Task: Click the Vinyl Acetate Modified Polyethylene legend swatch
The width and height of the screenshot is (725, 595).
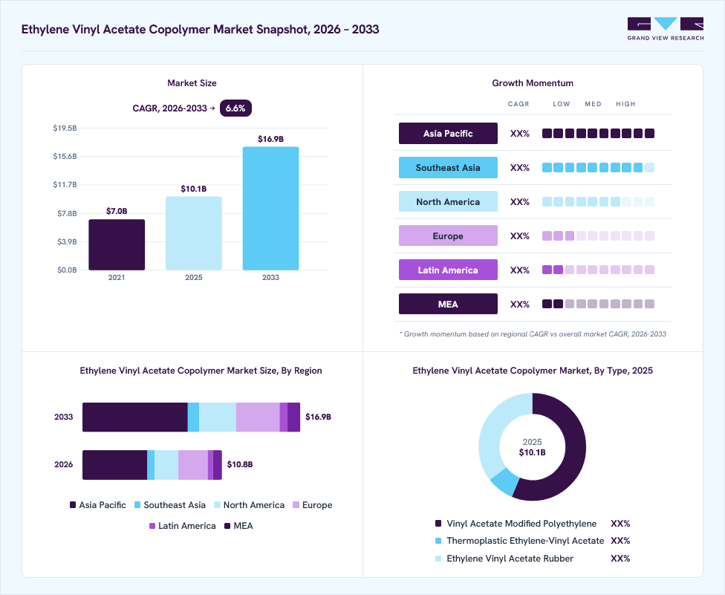Action: click(x=438, y=524)
